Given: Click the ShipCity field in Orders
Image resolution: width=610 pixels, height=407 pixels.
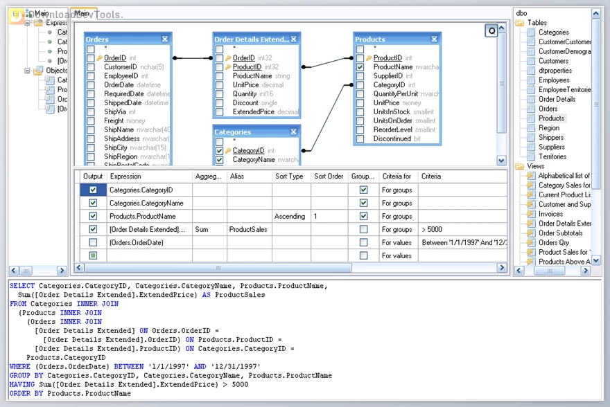Looking at the screenshot, I should (x=116, y=147).
